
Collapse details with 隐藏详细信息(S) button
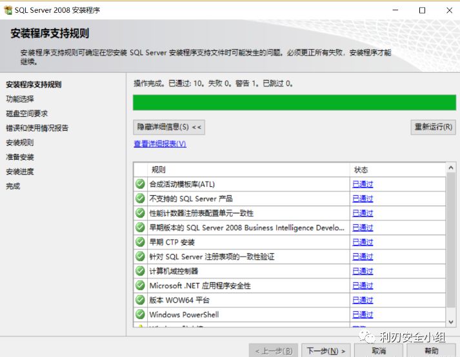tap(170, 127)
